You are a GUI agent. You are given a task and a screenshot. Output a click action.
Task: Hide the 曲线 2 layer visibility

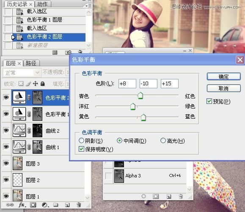coord(6,130)
